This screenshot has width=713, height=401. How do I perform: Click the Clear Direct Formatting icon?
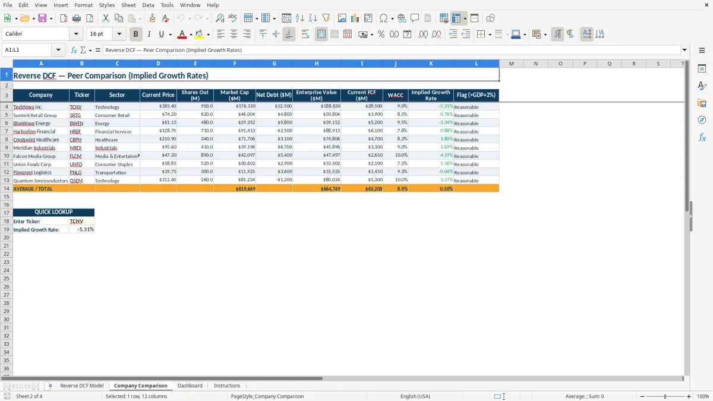(x=165, y=18)
